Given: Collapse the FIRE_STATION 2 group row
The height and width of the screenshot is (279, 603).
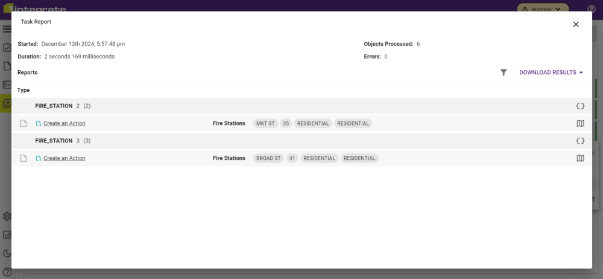Looking at the screenshot, I should 54,106.
